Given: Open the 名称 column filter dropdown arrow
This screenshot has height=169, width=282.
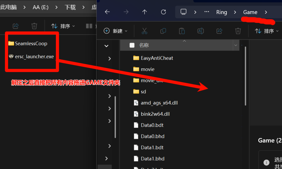Looking at the screenshot, I should tap(236, 45).
